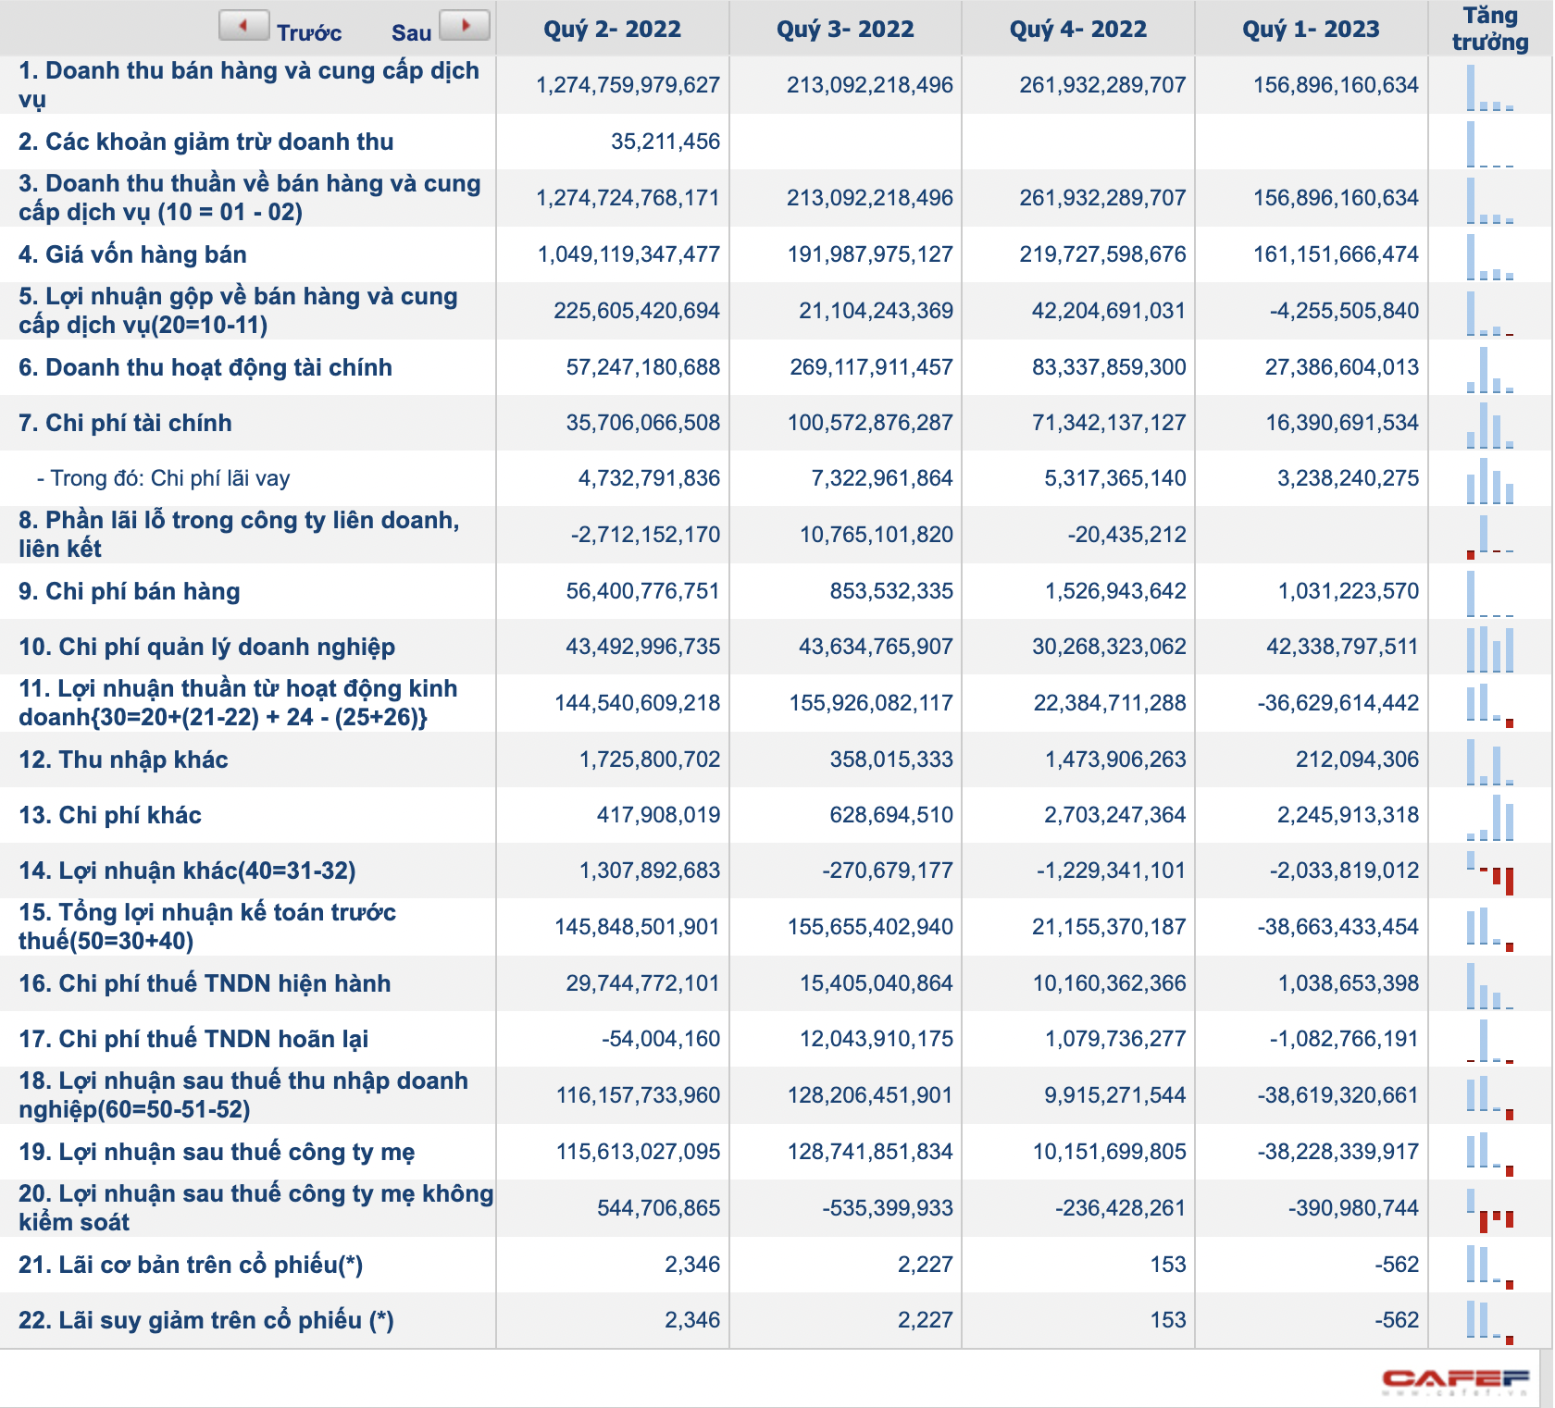Image resolution: width=1555 pixels, height=1408 pixels.
Task: Click the Tăng trưởng column header
Action: pyautogui.click(x=1490, y=29)
